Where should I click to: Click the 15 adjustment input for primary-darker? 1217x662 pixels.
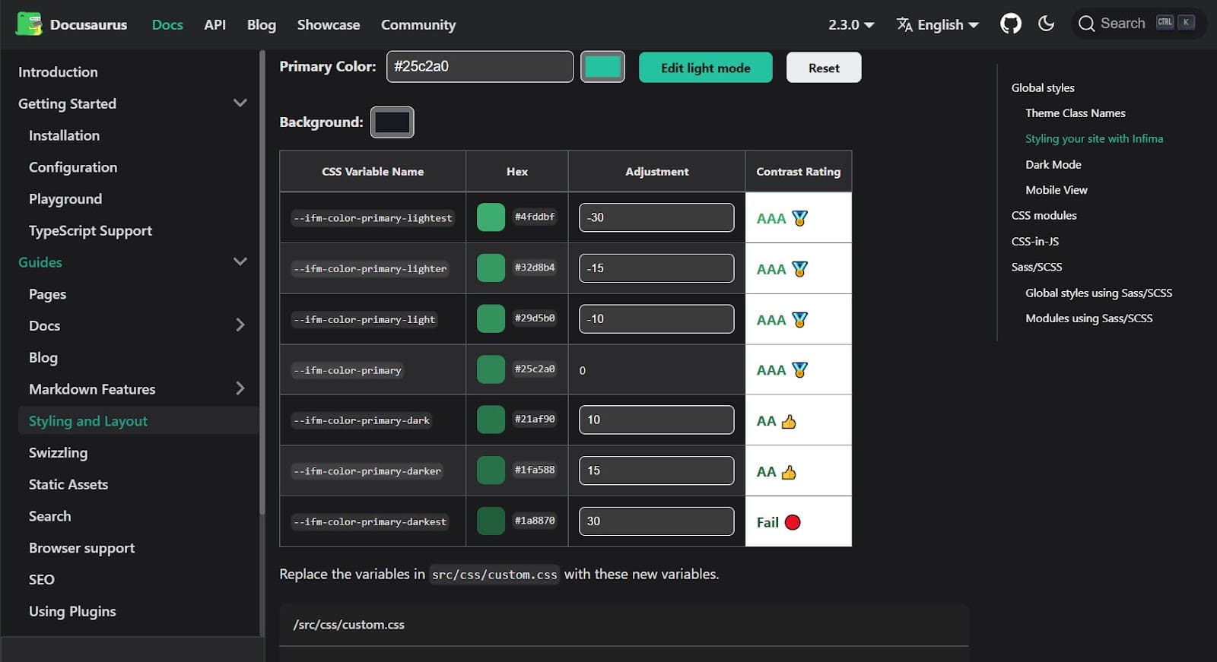[x=656, y=470]
